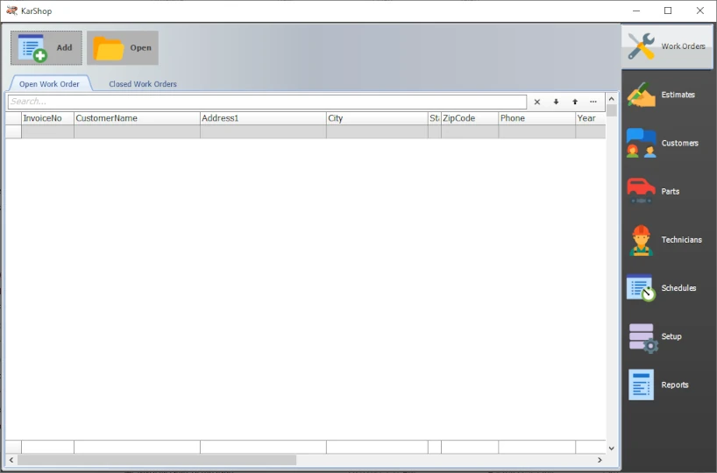Find previous with the up arrow icon
This screenshot has width=717, height=473.
(575, 102)
